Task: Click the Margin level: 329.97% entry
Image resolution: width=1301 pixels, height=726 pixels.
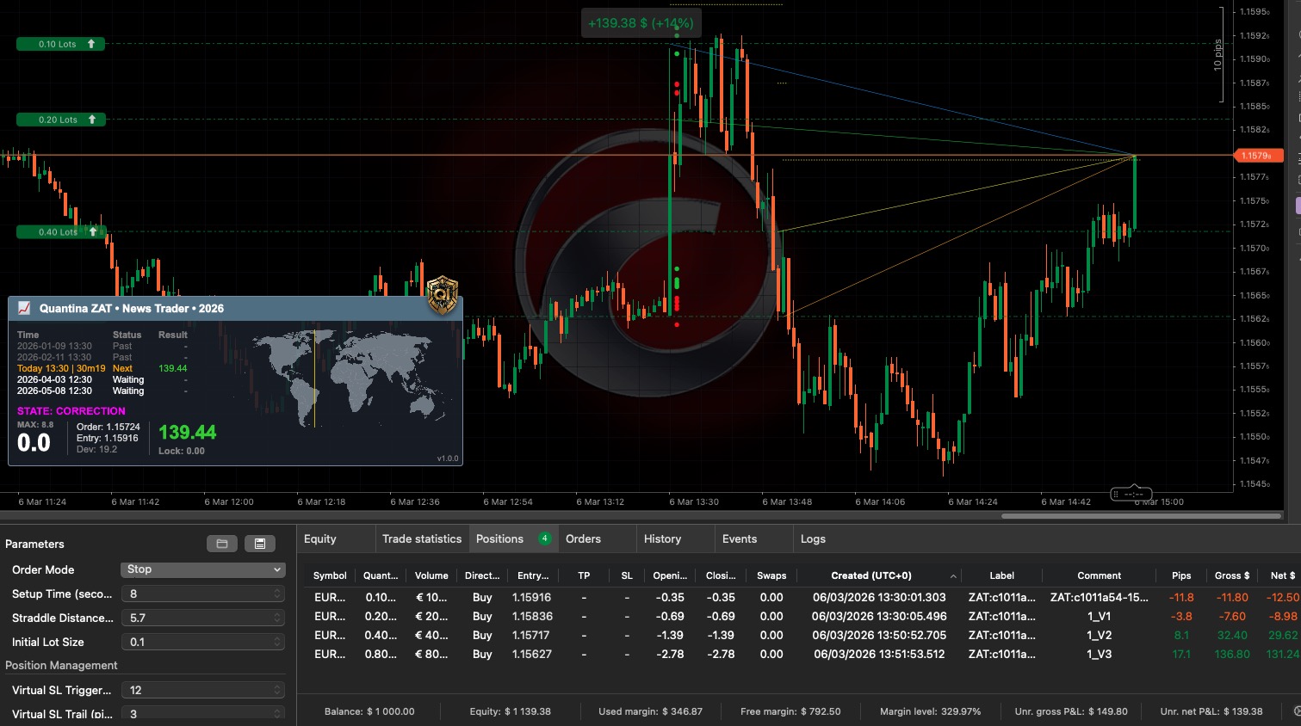Action: [930, 711]
